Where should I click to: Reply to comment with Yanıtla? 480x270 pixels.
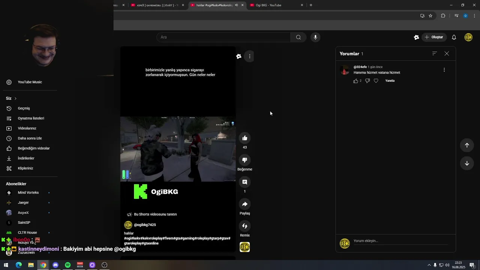390,81
